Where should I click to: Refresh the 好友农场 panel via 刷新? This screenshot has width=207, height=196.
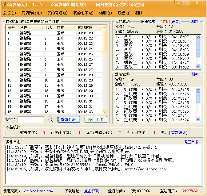[x=195, y=74]
